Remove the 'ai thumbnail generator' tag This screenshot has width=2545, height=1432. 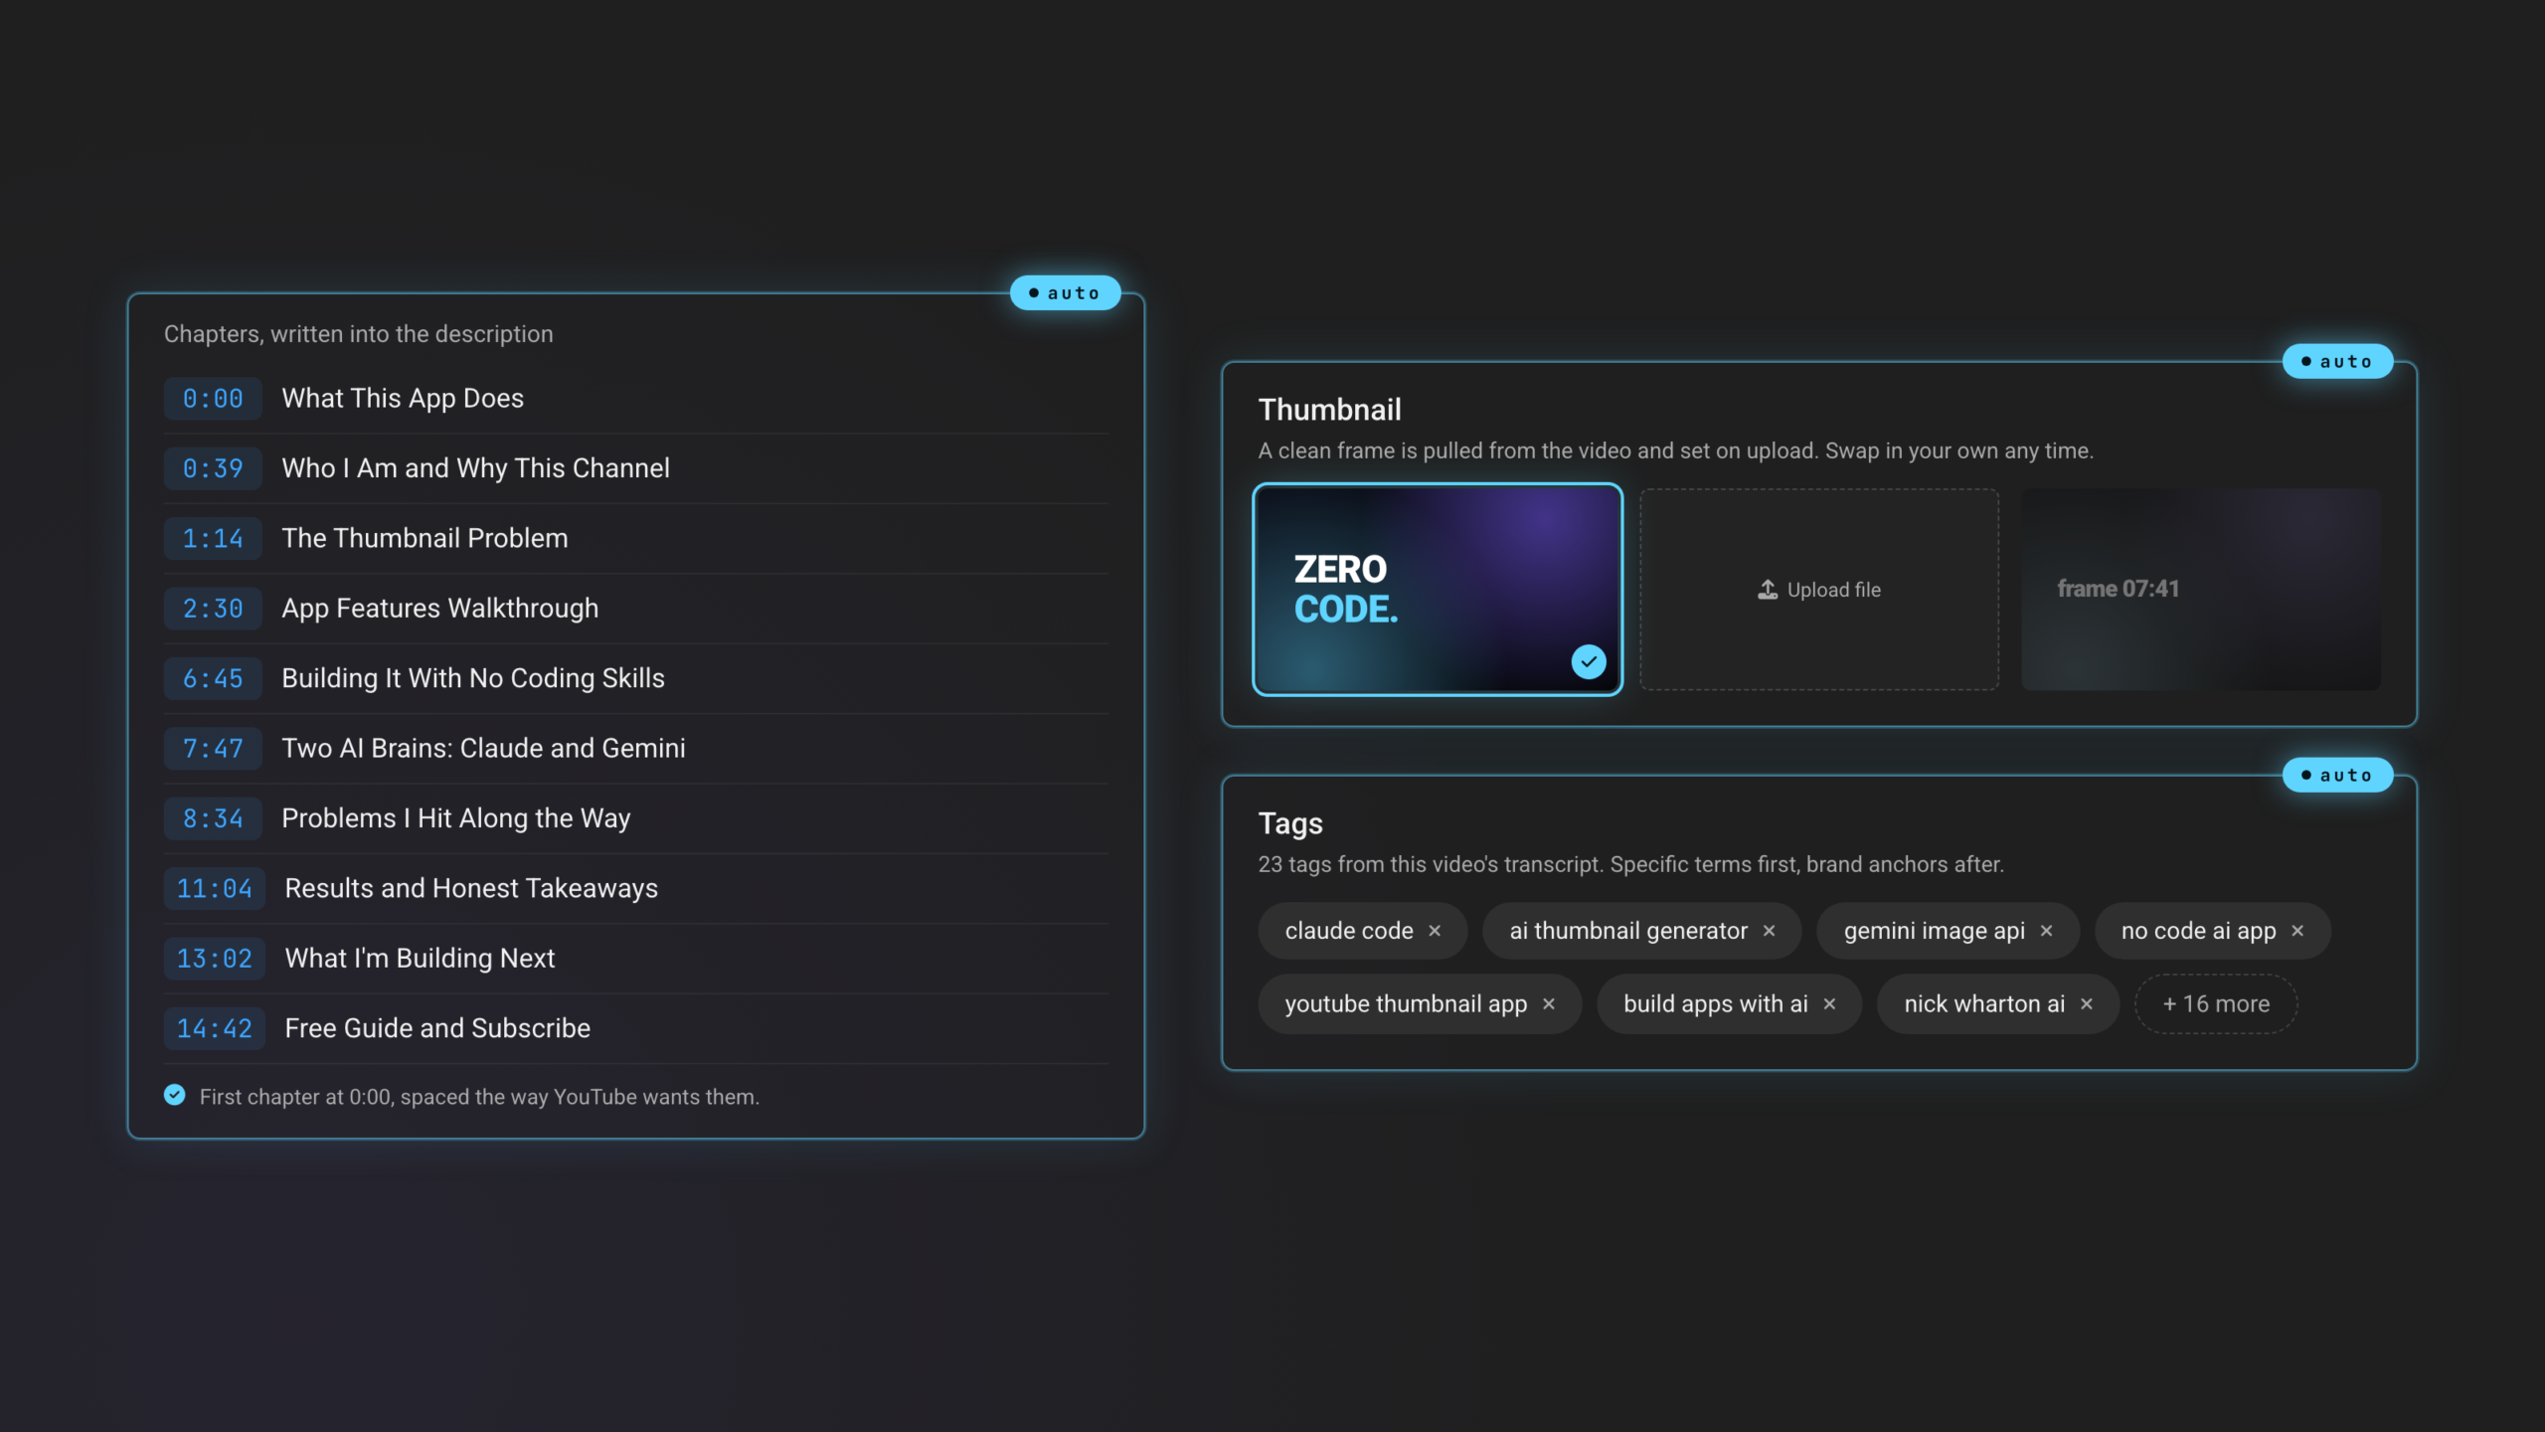(1769, 931)
